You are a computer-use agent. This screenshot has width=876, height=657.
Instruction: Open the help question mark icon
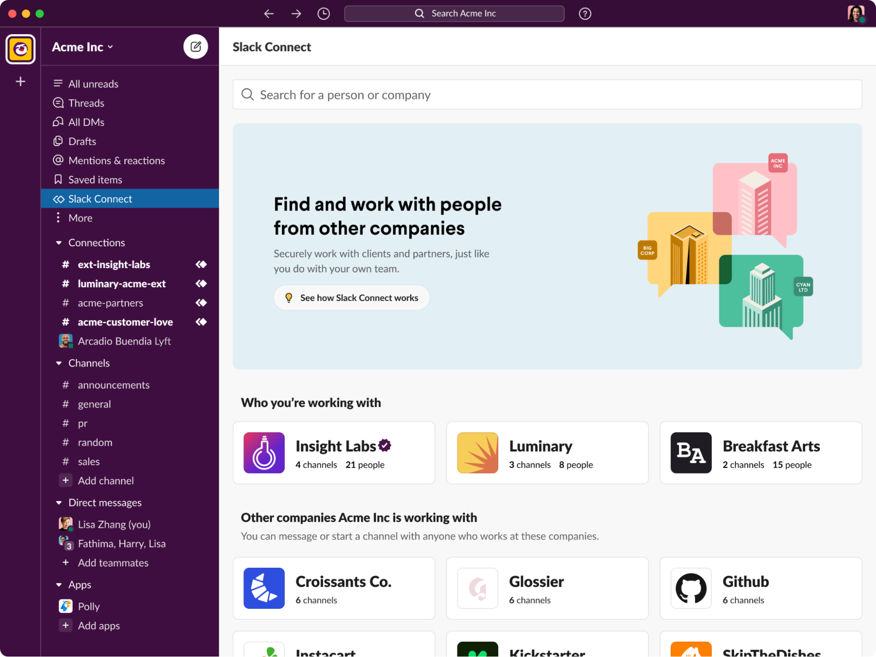[585, 14]
